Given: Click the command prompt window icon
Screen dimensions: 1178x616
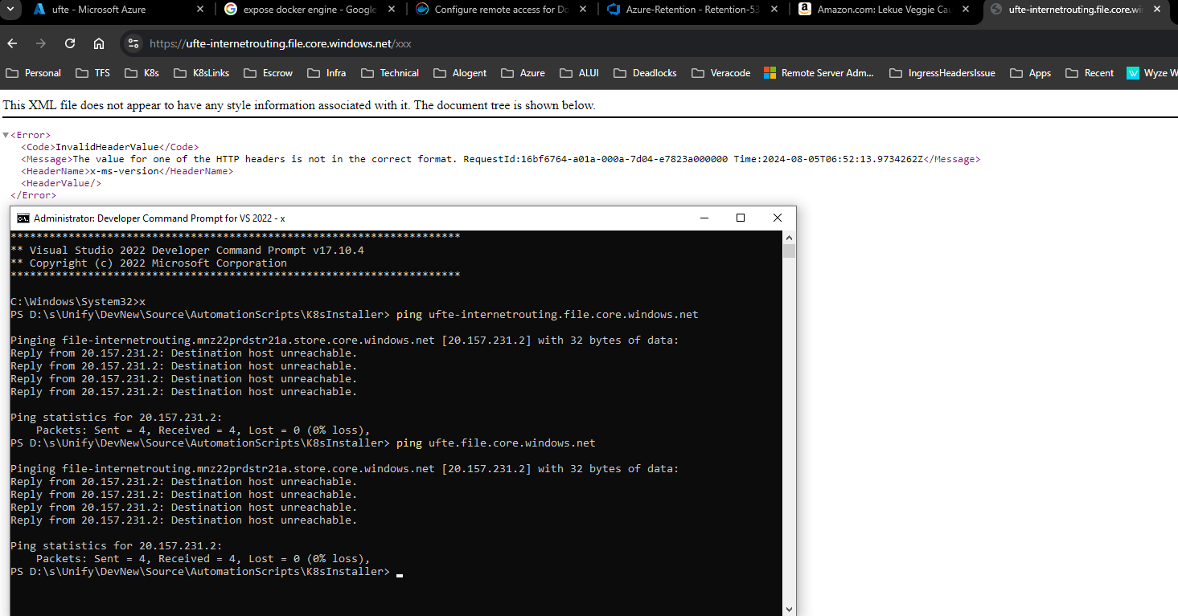Looking at the screenshot, I should click(x=23, y=218).
